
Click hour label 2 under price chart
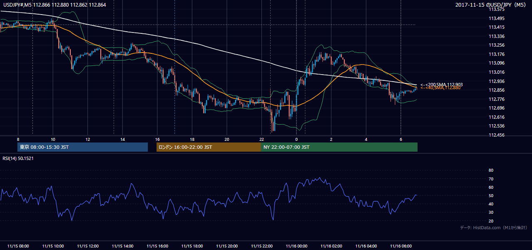tap(331, 139)
